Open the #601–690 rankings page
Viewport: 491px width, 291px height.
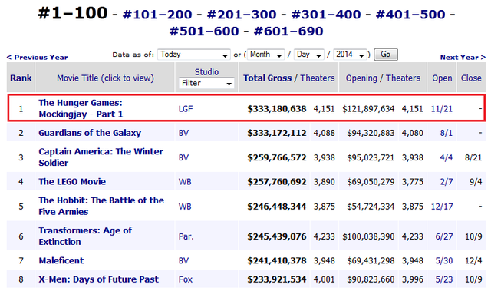(x=288, y=31)
